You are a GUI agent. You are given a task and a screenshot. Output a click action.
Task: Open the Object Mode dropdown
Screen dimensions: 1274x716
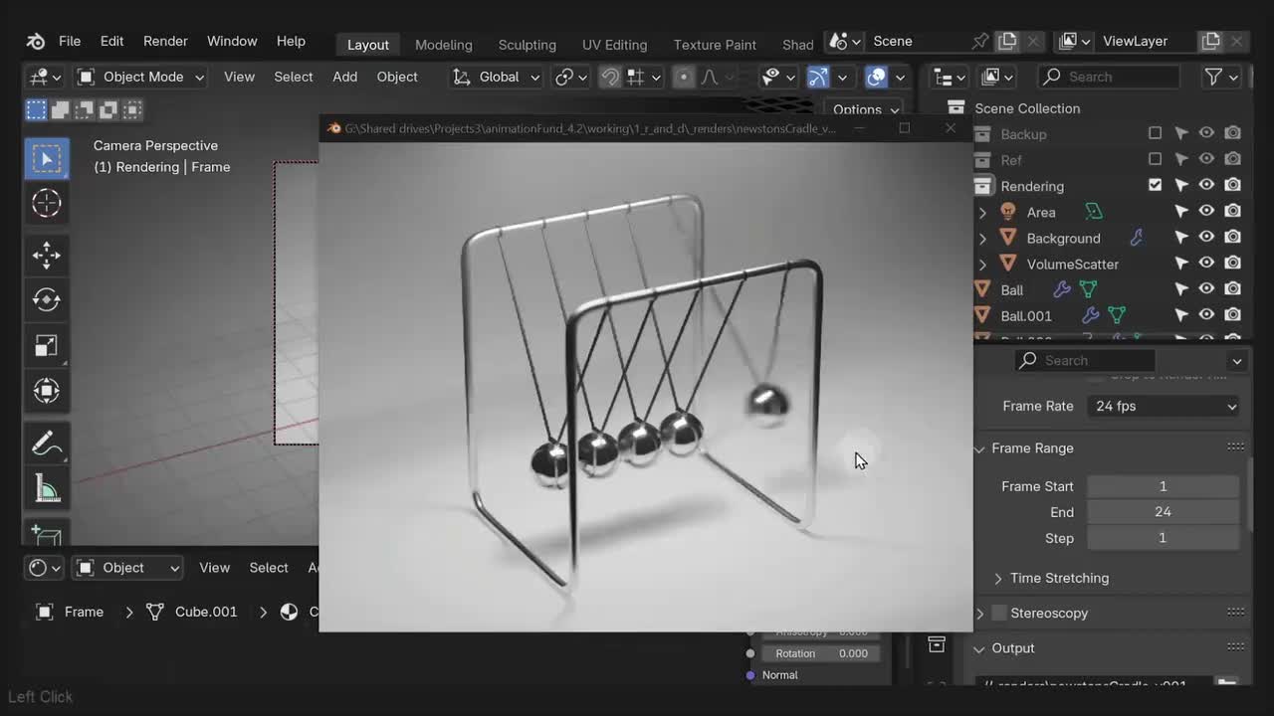tap(140, 77)
